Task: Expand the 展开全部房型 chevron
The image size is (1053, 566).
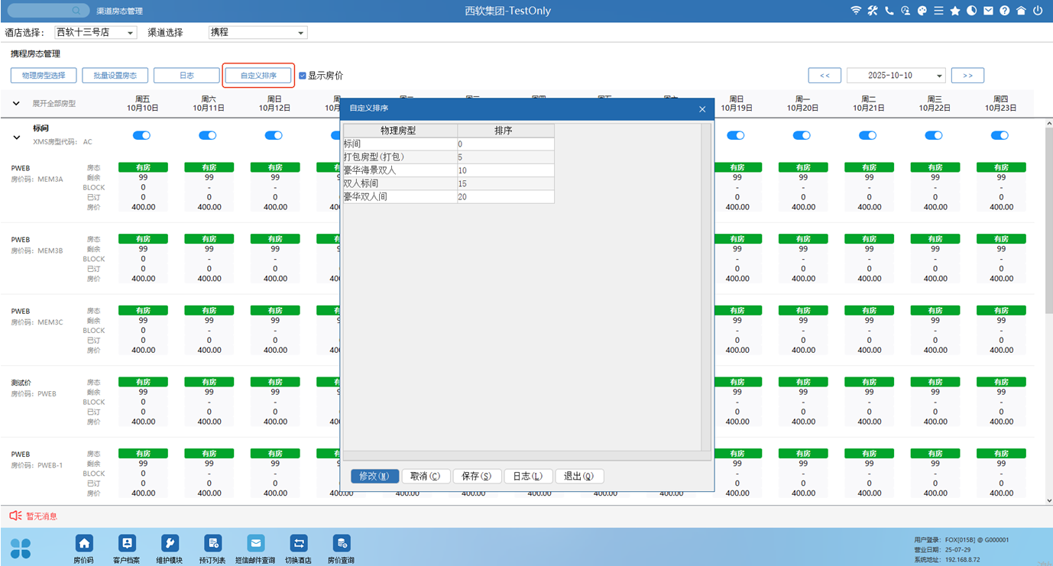Action: (16, 103)
